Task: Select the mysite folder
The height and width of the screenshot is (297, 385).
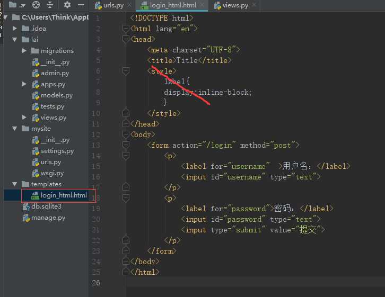Action: (x=36, y=129)
